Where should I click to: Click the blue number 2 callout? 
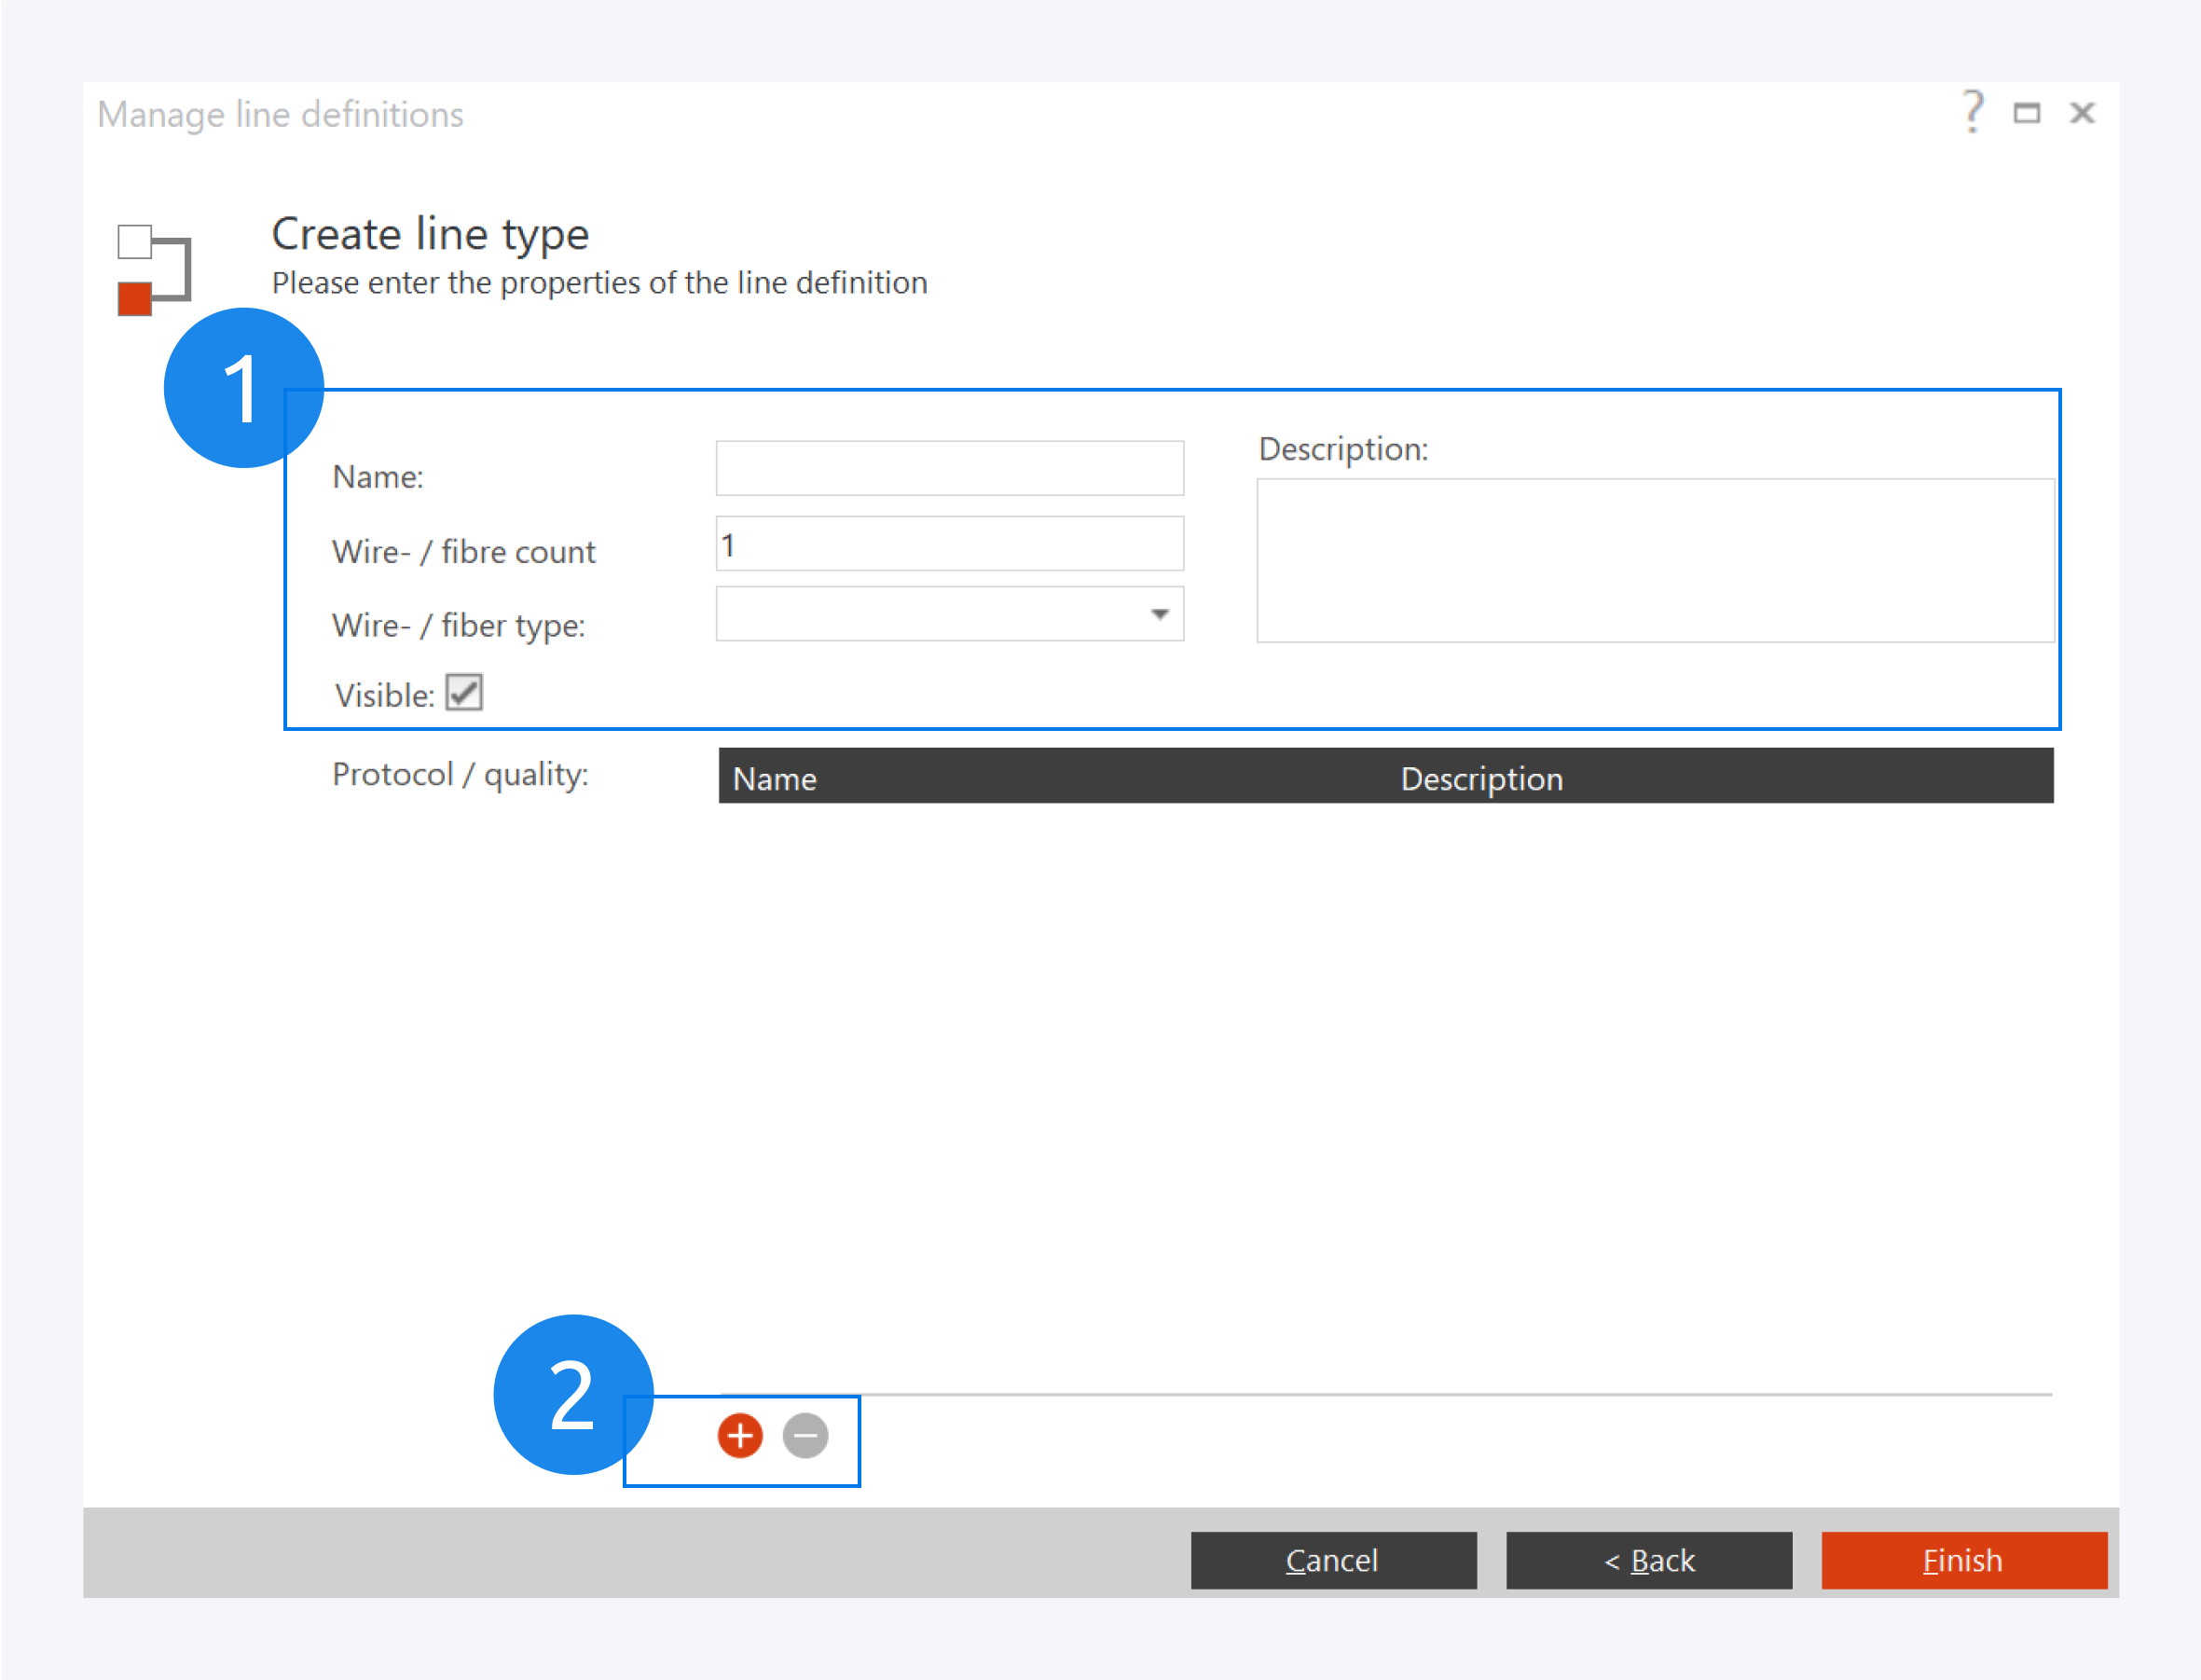click(572, 1394)
